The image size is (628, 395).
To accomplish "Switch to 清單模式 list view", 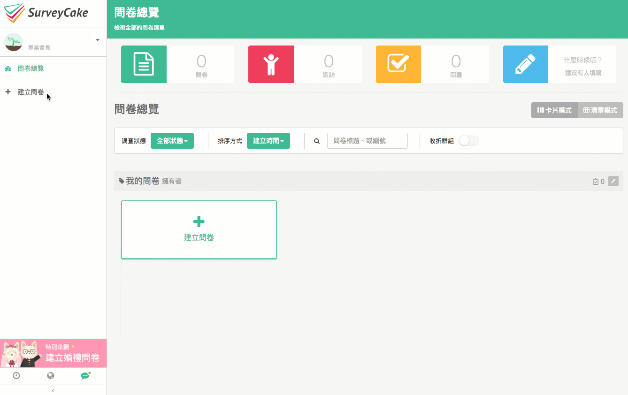I will coord(600,110).
